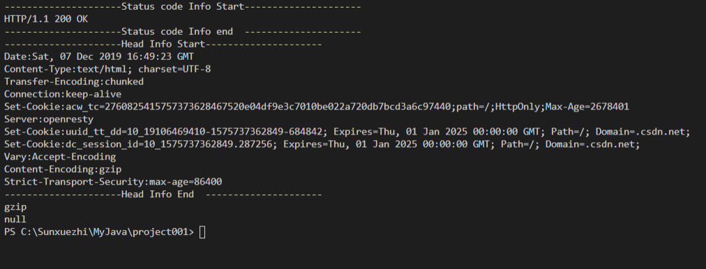
Task: Click the Content-Encoding:gzip header line
Action: tap(63, 169)
